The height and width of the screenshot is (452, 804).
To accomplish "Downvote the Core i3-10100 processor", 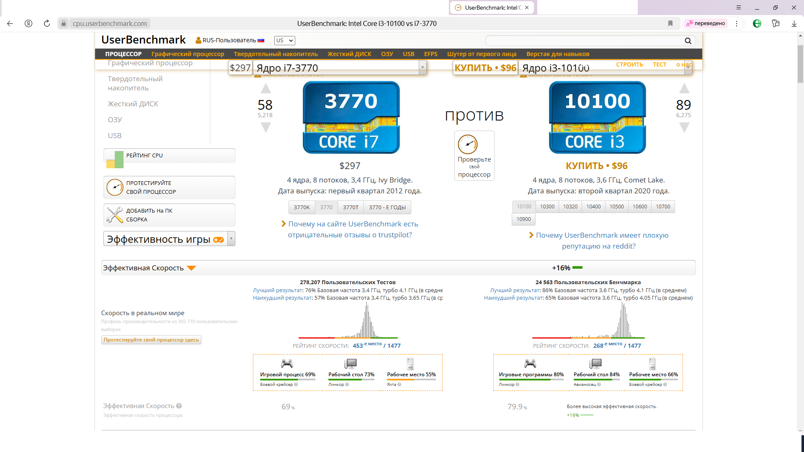I will 684,128.
